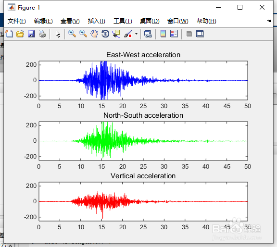Toggle the Edit Plot arrow tool
This screenshot has height=247, width=277.
58,34
